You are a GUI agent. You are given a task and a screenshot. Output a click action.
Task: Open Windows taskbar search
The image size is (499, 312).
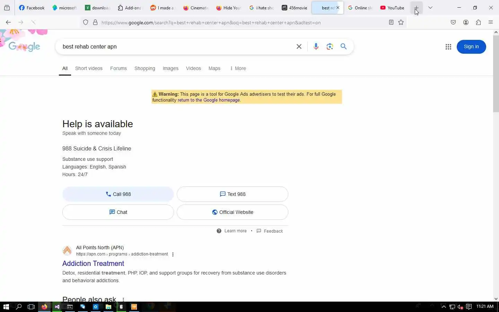click(x=19, y=307)
